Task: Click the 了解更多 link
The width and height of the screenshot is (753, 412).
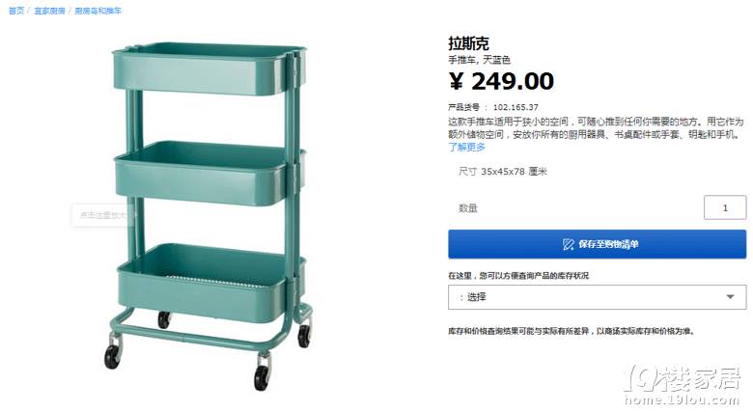Action: (467, 147)
